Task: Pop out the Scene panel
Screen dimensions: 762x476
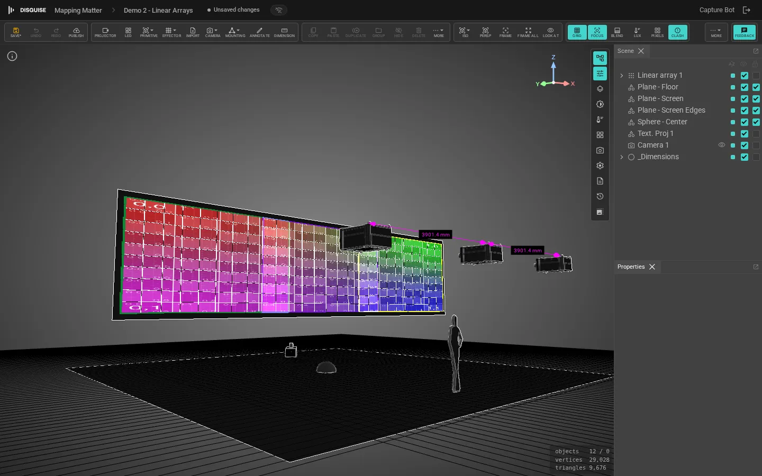Action: pyautogui.click(x=756, y=51)
